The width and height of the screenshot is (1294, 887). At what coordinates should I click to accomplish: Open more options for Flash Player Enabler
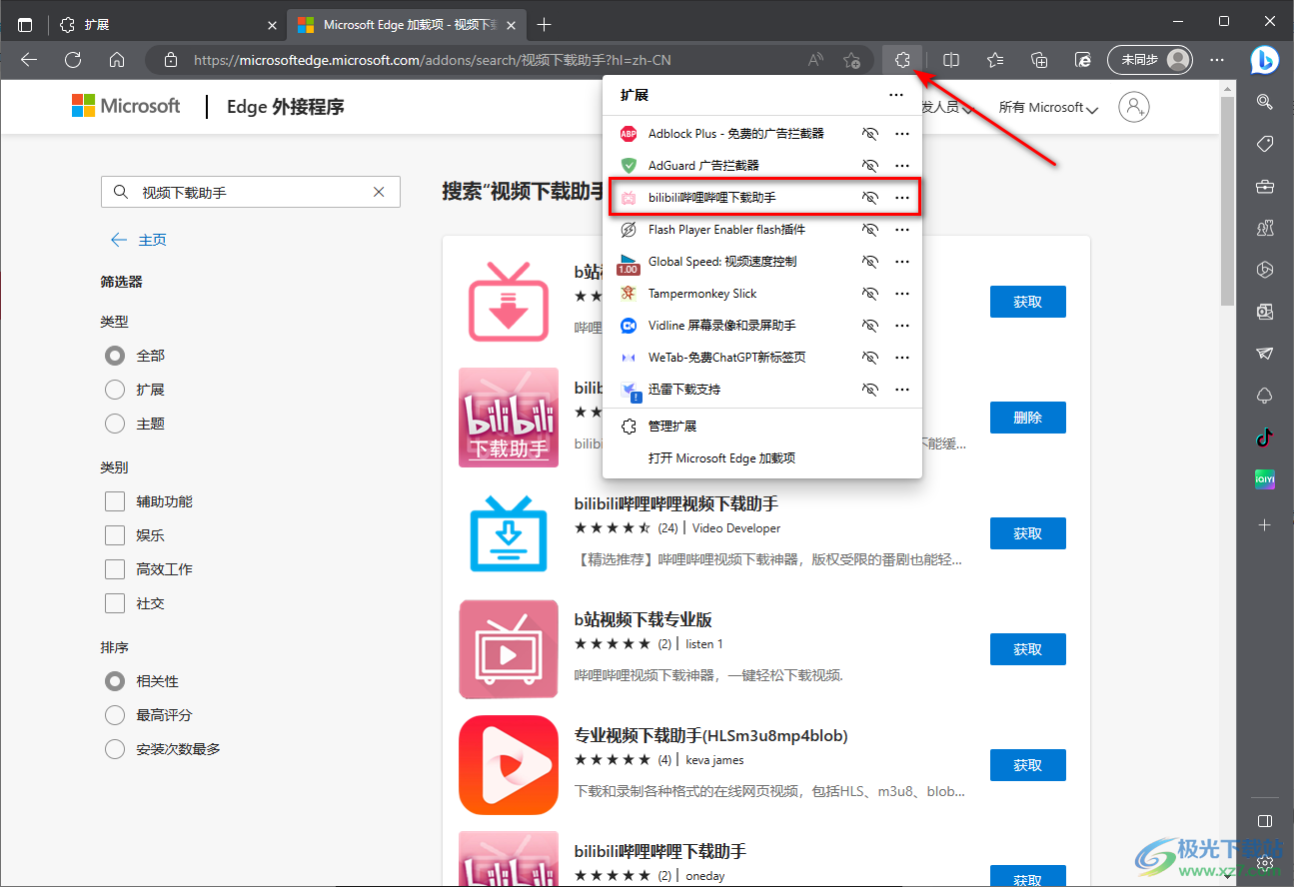click(902, 230)
